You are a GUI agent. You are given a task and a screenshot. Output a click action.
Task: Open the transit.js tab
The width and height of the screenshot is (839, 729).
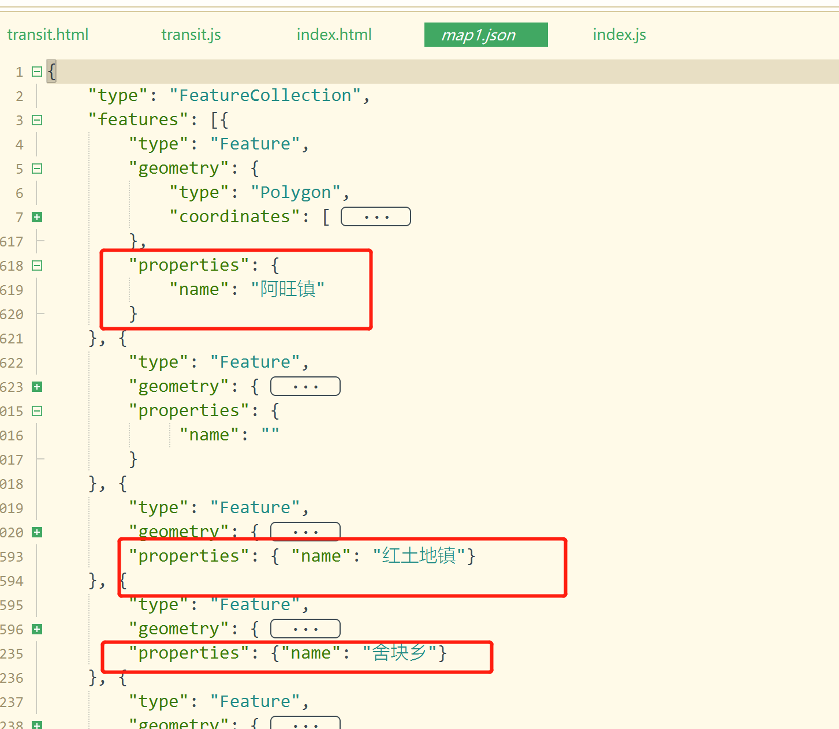[x=191, y=35]
